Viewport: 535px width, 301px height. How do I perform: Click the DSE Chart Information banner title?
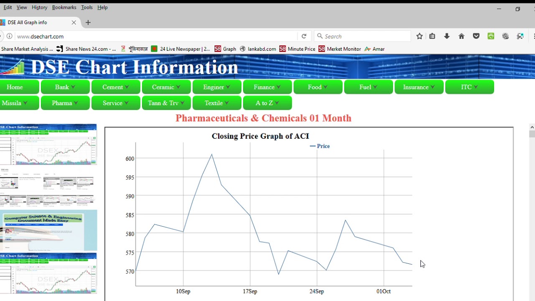point(134,67)
